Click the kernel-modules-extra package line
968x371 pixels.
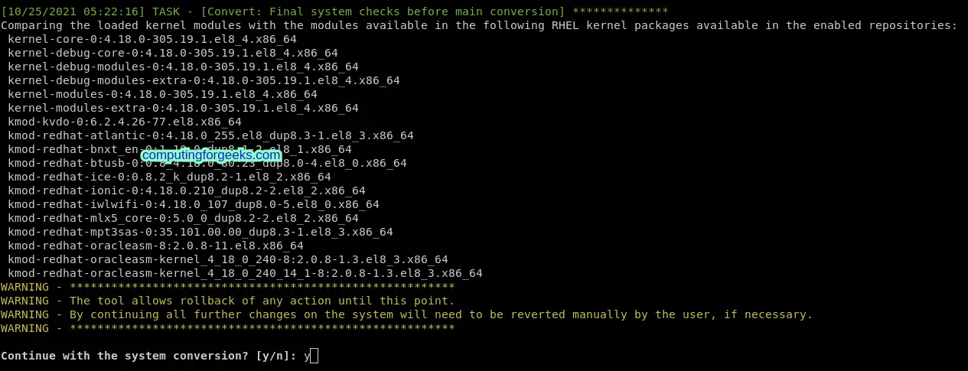183,108
